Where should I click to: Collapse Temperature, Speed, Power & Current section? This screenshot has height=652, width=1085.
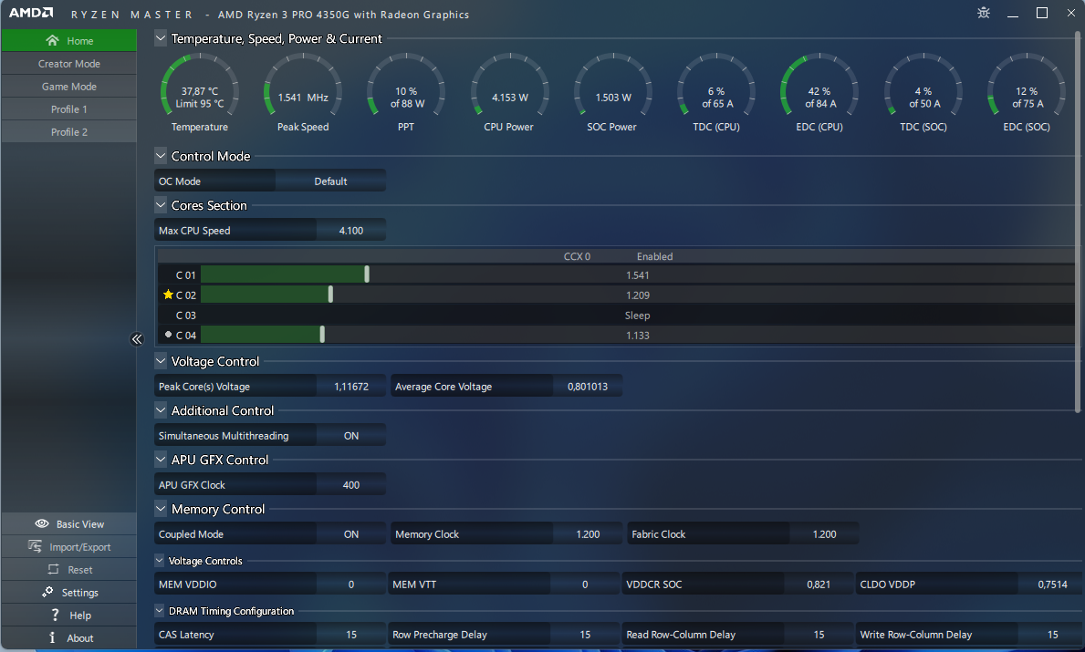161,38
